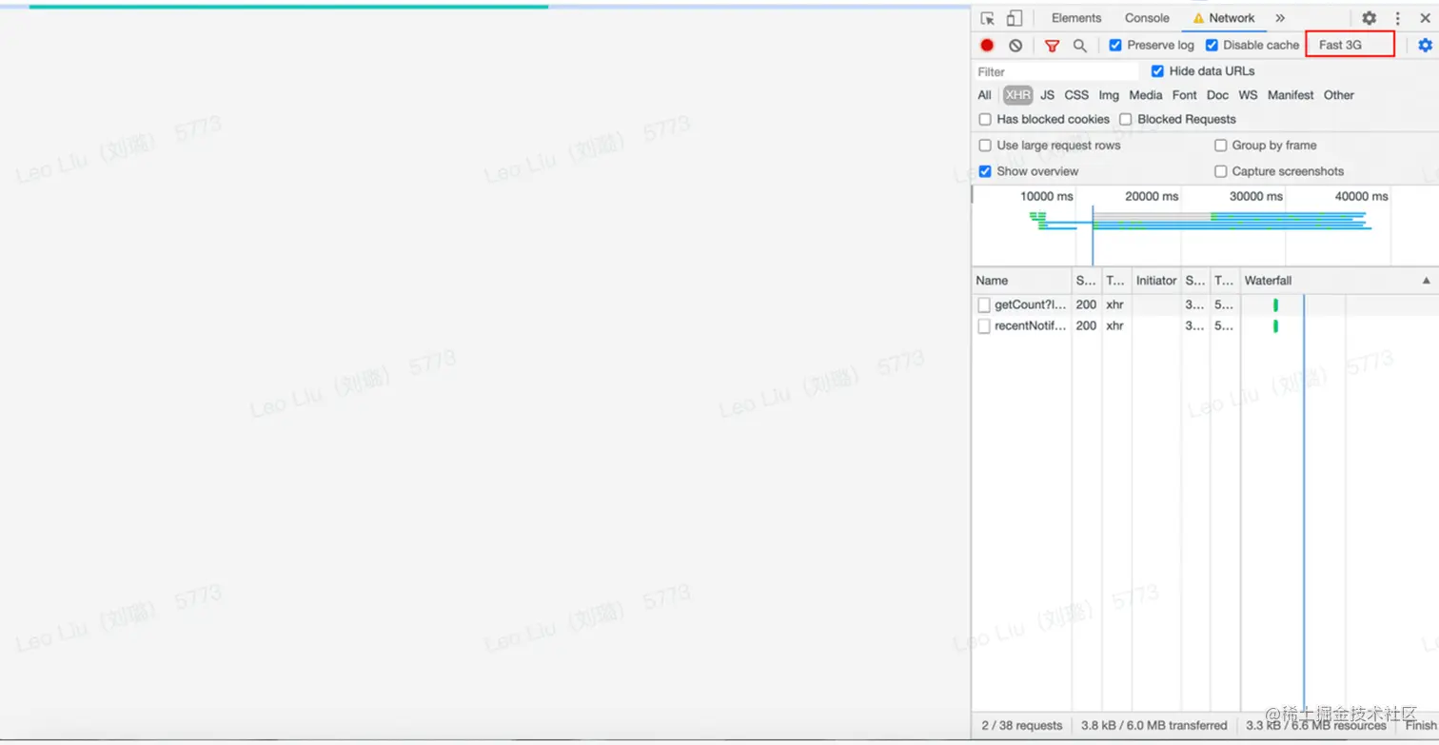Open the network search magnifier

pyautogui.click(x=1079, y=46)
